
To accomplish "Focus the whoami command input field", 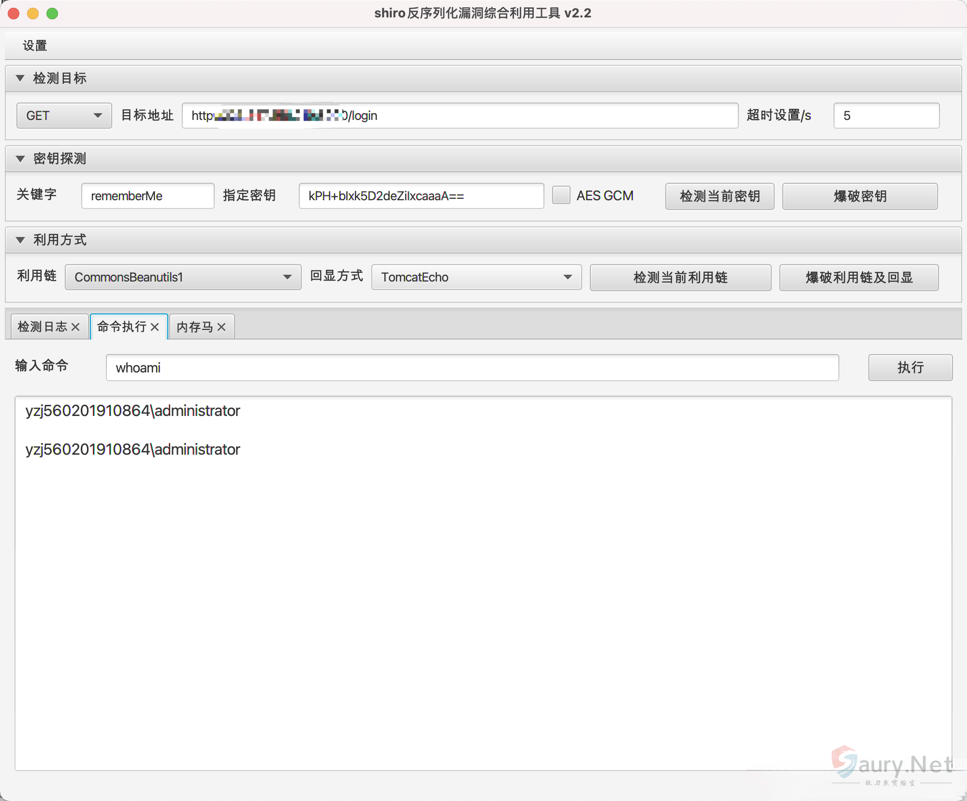I will click(x=472, y=368).
